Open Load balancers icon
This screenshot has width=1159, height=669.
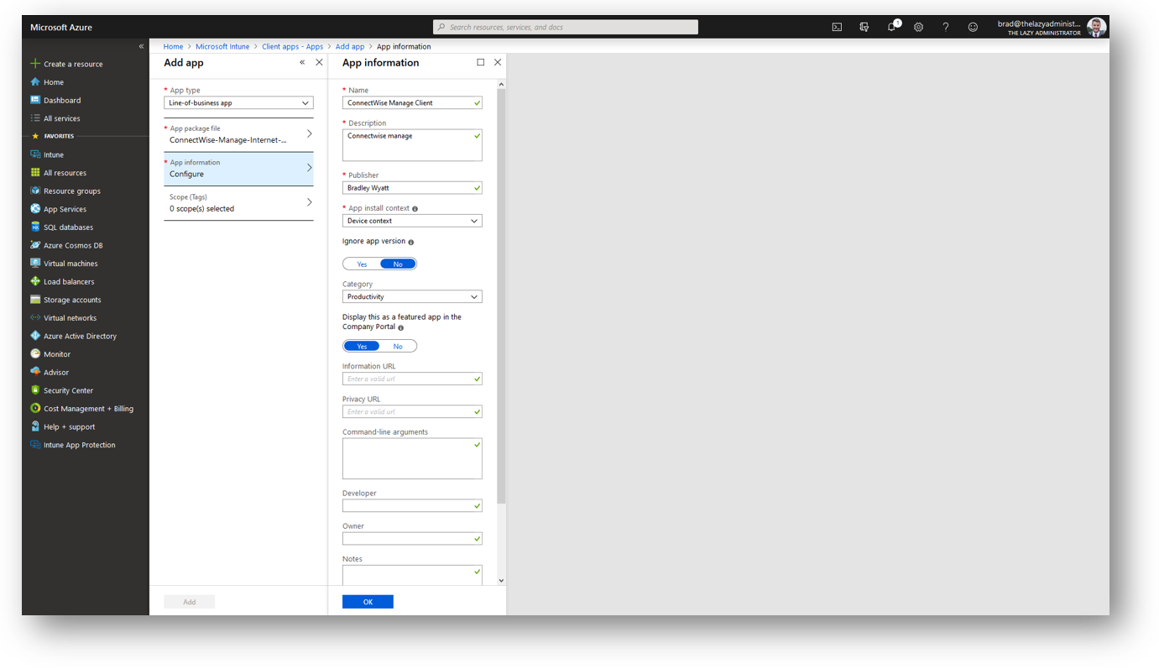pyautogui.click(x=35, y=281)
